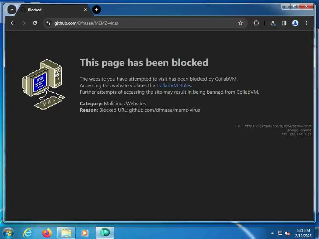Maximize the browser window

295,7
